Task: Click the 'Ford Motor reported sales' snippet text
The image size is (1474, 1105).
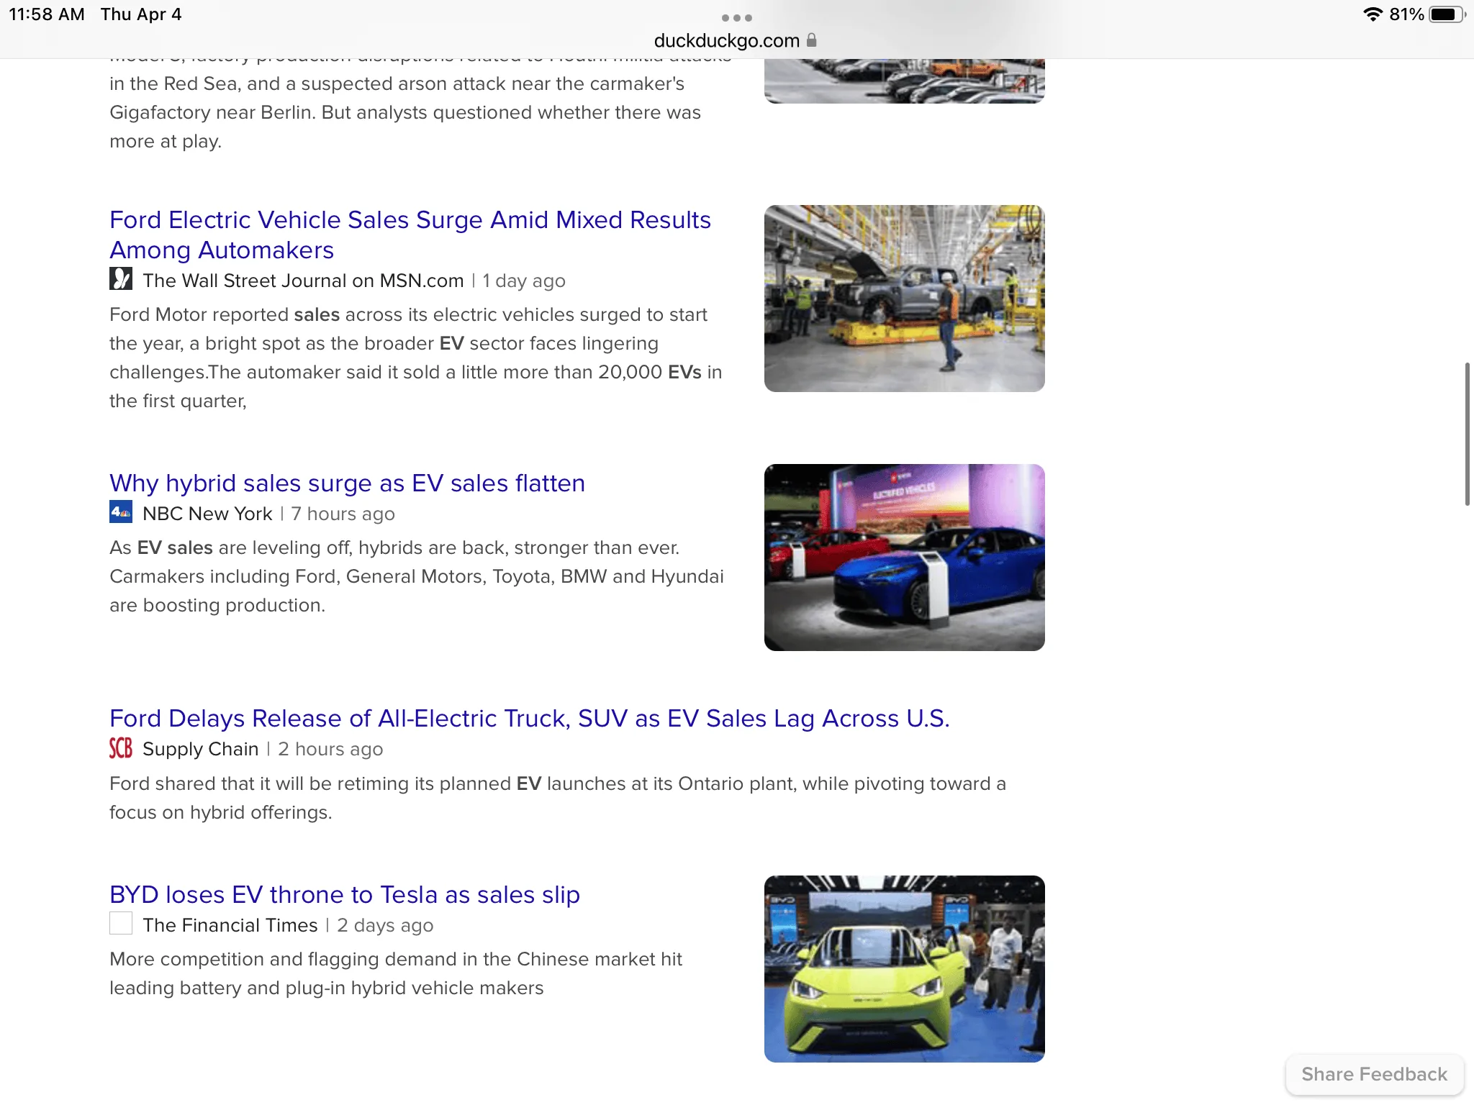Action: click(x=415, y=358)
